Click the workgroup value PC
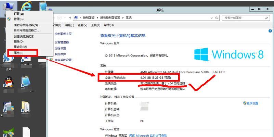 (x=142, y=121)
